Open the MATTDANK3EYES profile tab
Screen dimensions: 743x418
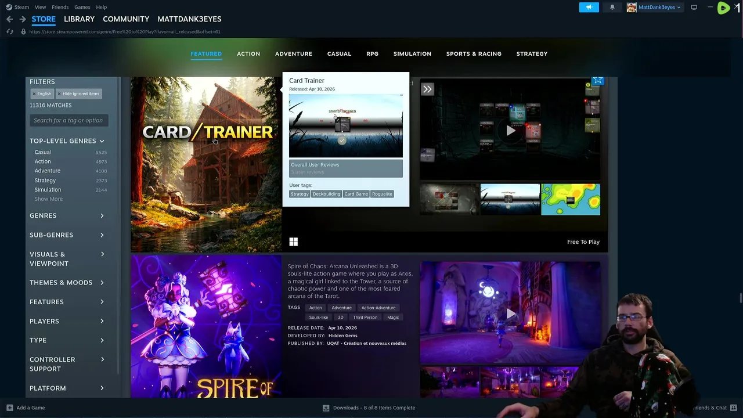coord(189,19)
